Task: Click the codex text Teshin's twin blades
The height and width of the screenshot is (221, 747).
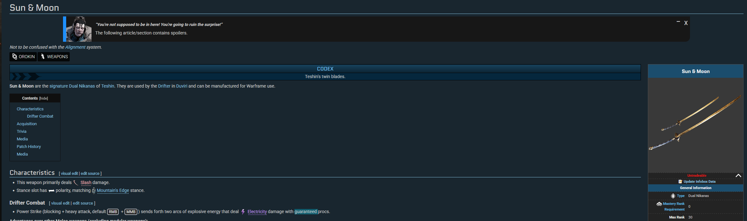Action: (x=325, y=77)
